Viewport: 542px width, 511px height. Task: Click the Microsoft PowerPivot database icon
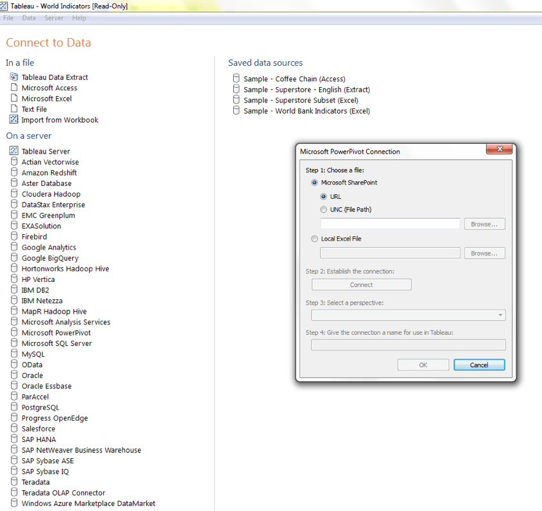tap(14, 332)
